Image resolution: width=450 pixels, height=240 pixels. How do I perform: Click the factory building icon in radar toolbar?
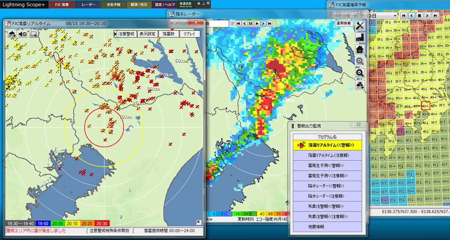(x=360, y=37)
